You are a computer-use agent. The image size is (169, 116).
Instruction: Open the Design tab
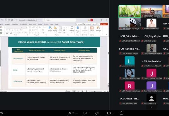[8, 24]
